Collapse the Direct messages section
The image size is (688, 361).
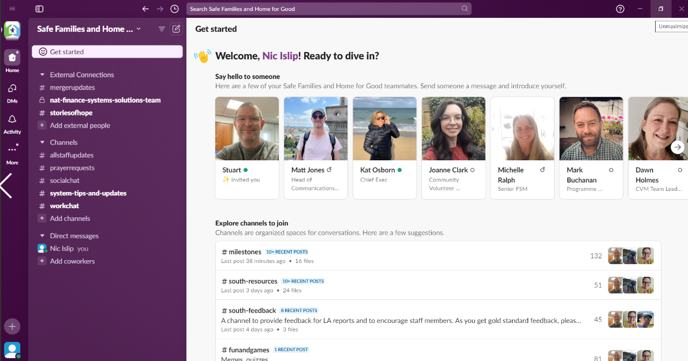click(42, 236)
